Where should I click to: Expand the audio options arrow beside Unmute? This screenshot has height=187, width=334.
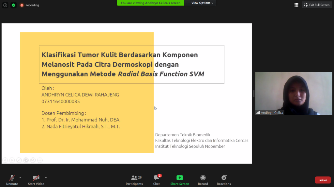point(20,178)
